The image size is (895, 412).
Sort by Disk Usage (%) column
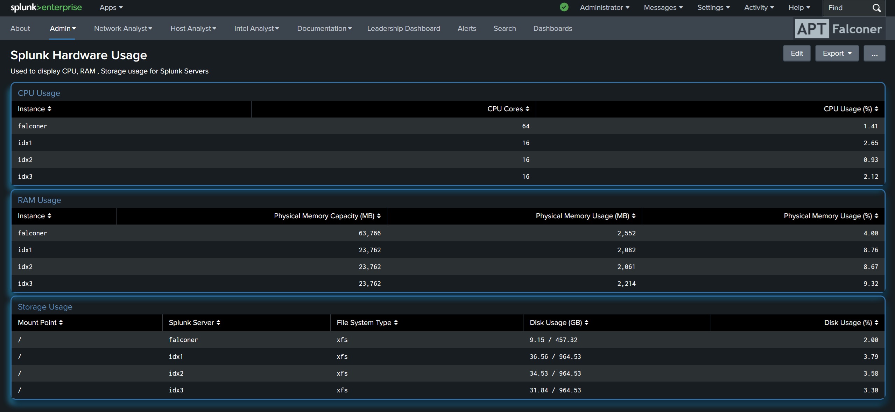click(851, 323)
